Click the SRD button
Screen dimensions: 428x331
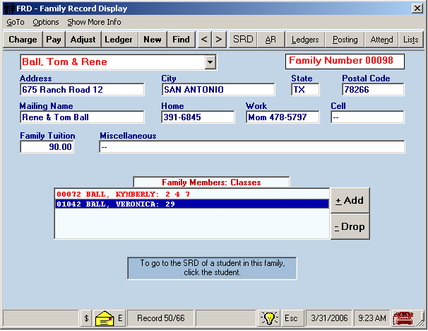coord(243,40)
